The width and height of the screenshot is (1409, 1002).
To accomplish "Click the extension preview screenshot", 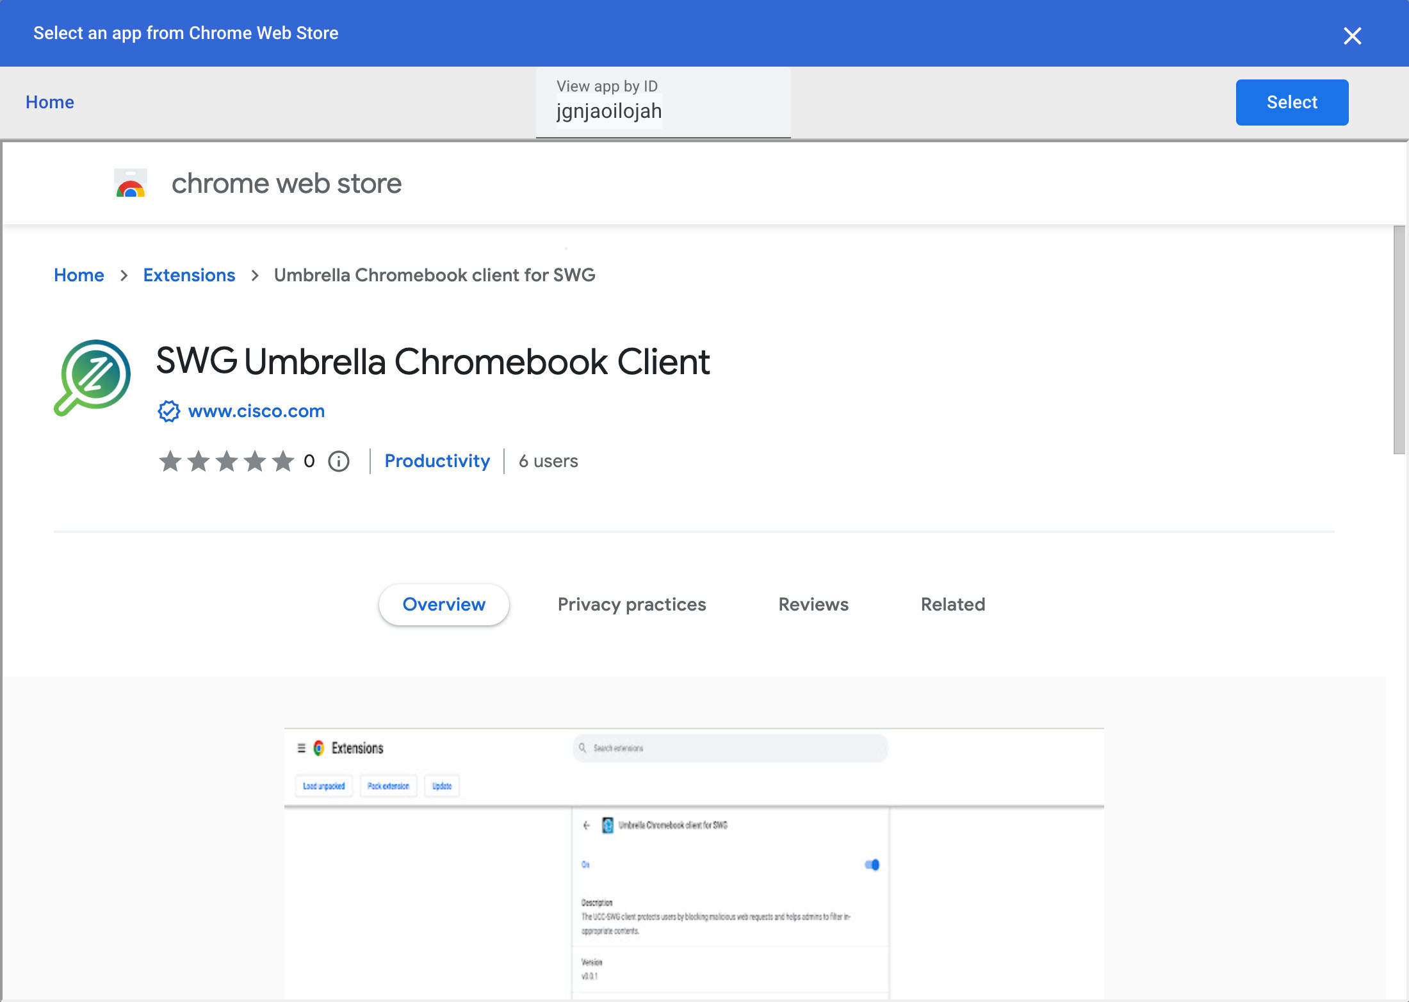I will (x=694, y=864).
